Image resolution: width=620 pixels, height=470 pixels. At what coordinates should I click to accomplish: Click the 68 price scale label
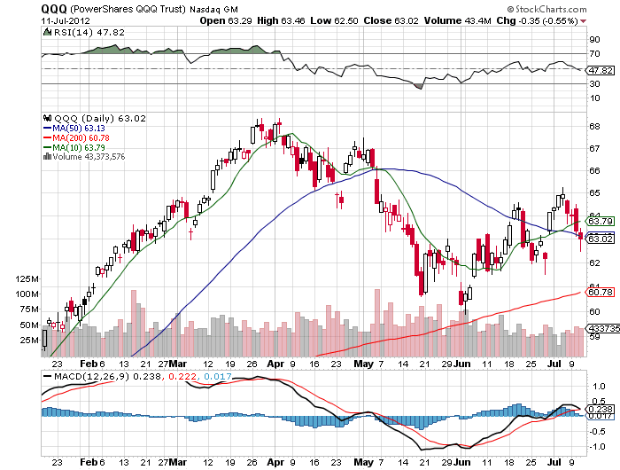pyautogui.click(x=594, y=127)
